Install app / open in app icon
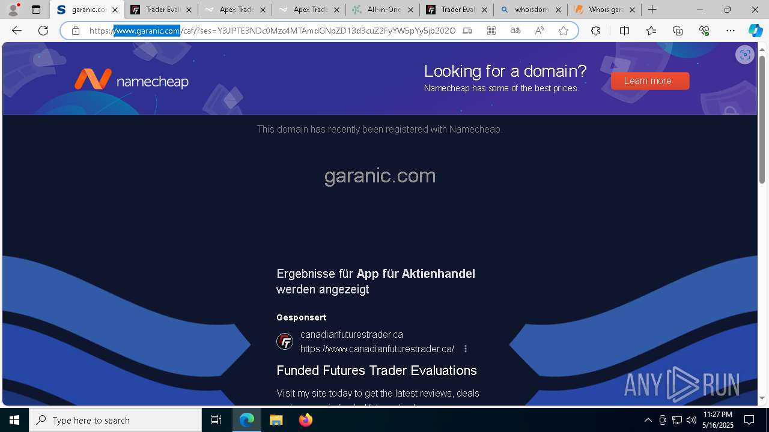769x432 pixels. 467,31
